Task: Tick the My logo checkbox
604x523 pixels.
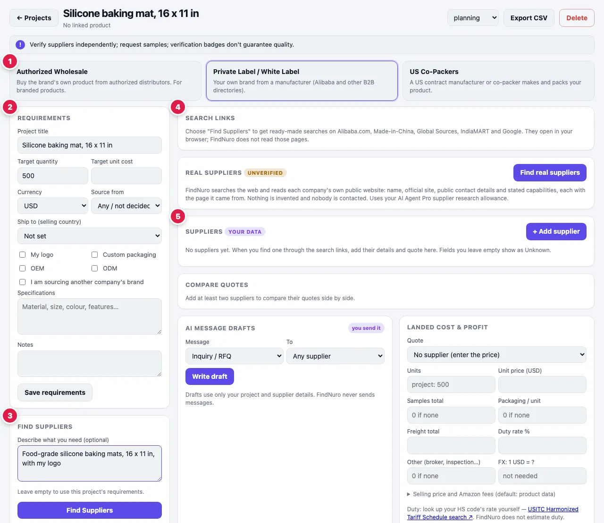Action: (22, 255)
